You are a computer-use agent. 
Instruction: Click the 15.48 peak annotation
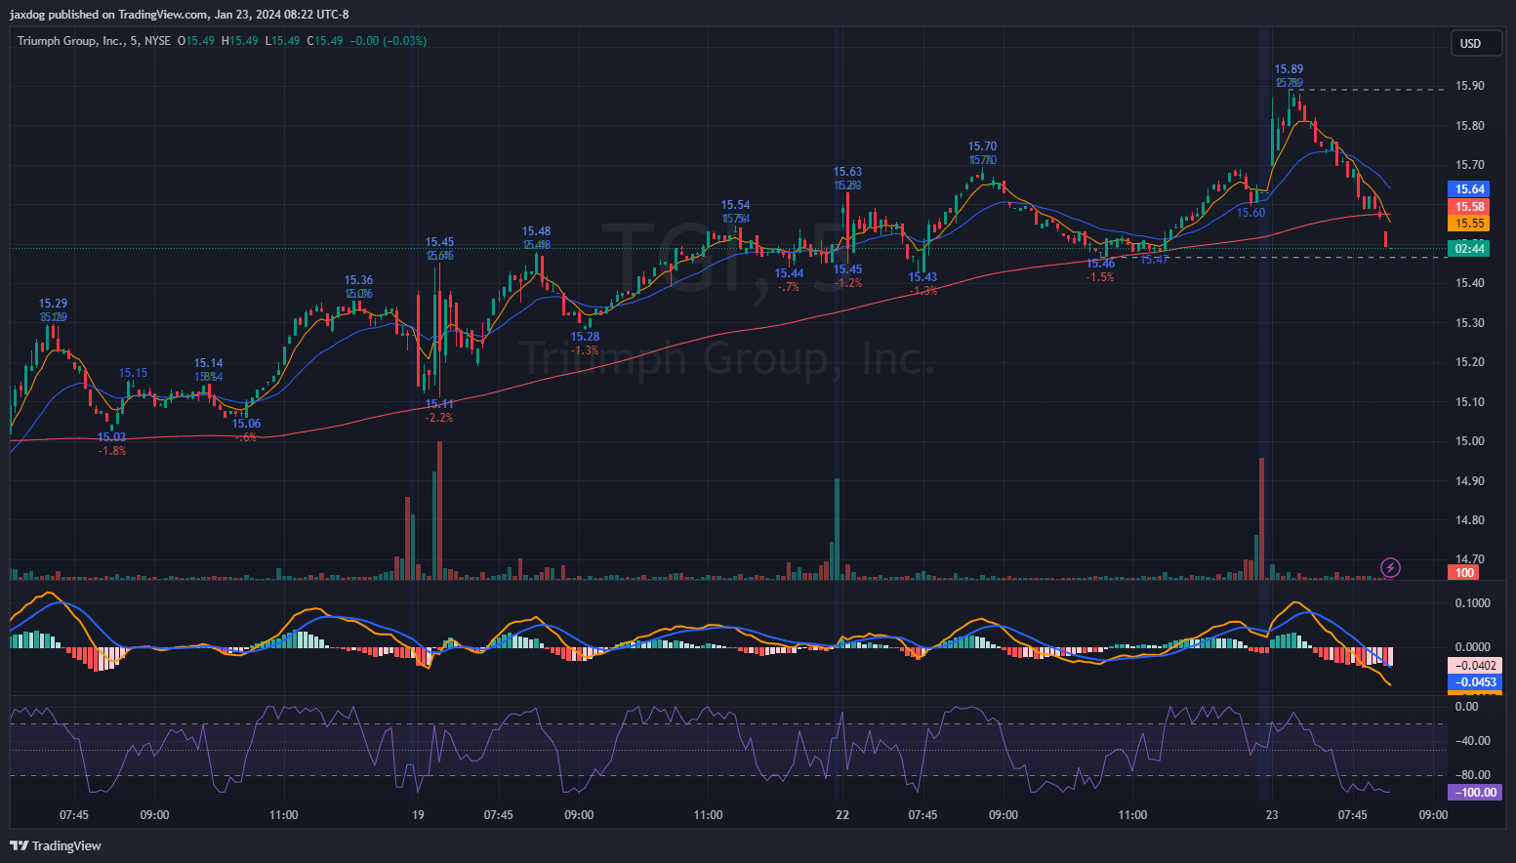(536, 231)
